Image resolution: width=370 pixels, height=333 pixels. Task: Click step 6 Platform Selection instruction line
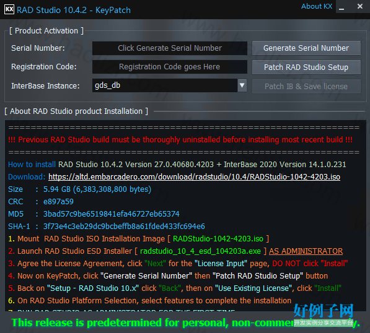(149, 300)
